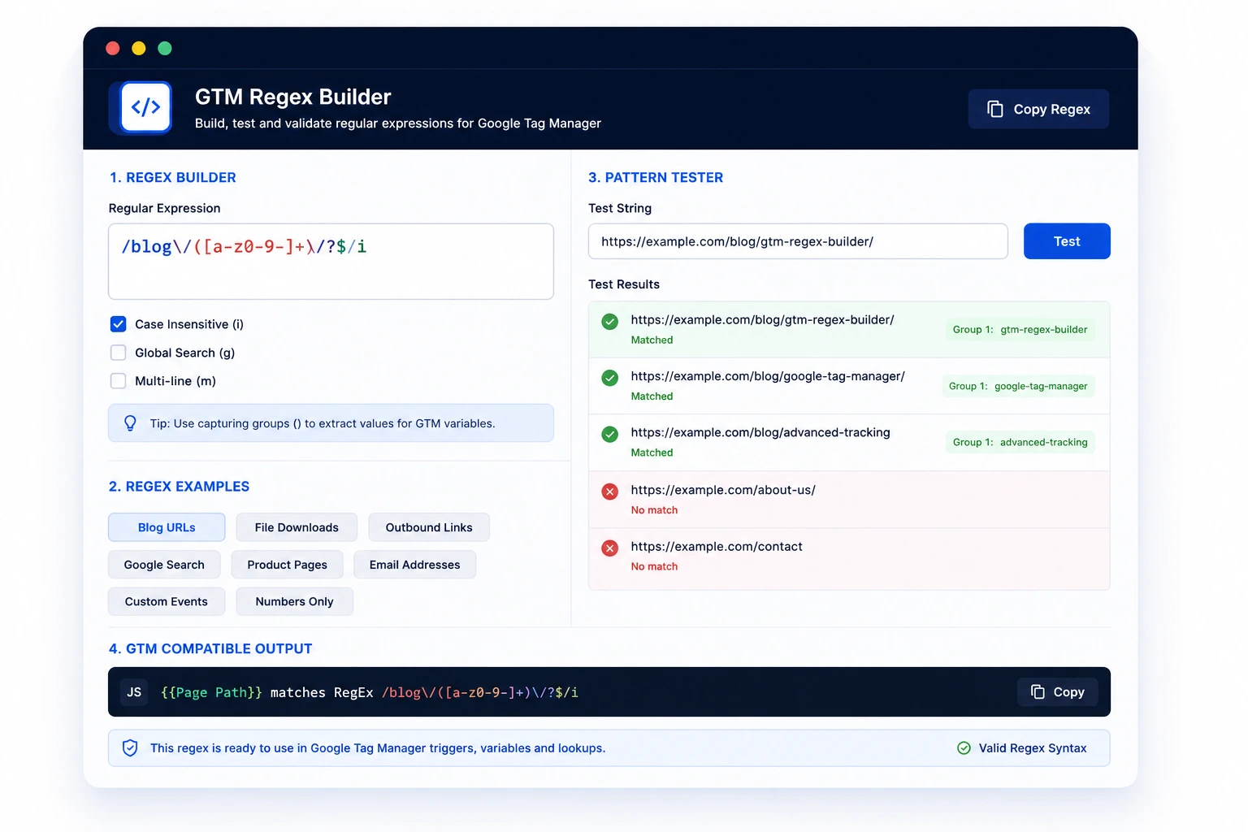Click the lightbulb tip icon

click(x=130, y=423)
